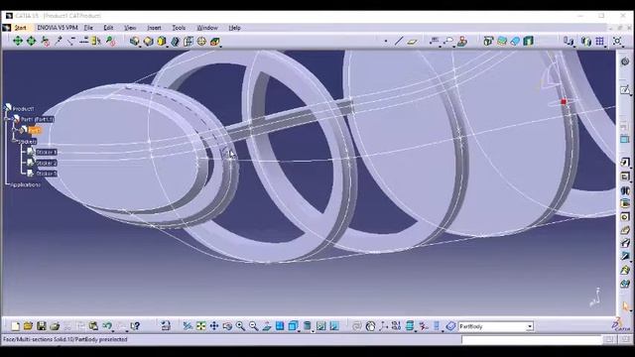Open the Edit menu

point(108,28)
